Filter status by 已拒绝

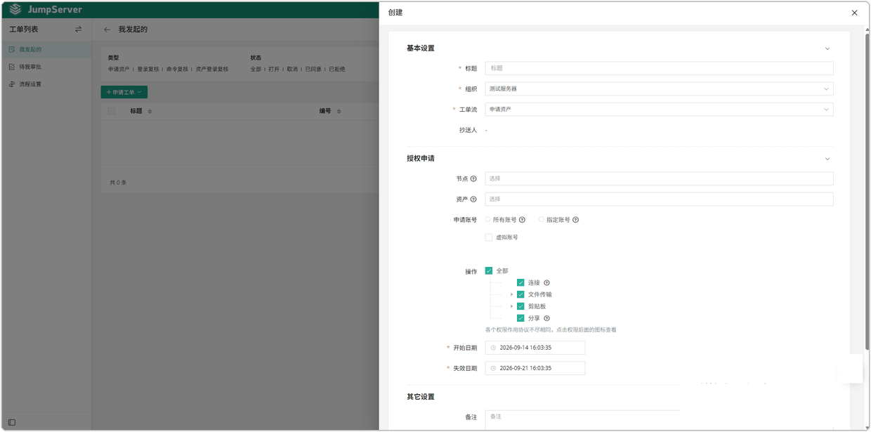pos(337,70)
